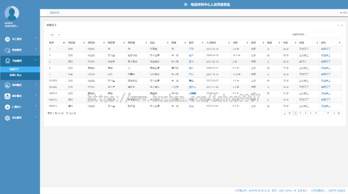Go to page 3 in pagination
Image resolution: width=348 pixels, height=194 pixels.
[305, 113]
